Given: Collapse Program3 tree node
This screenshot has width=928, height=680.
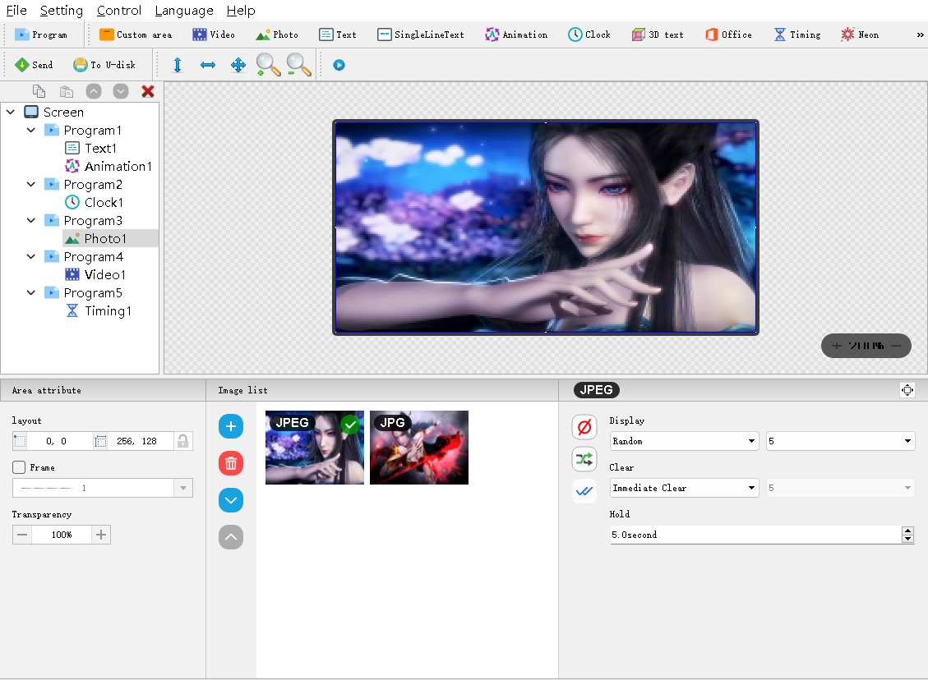Looking at the screenshot, I should pos(30,221).
